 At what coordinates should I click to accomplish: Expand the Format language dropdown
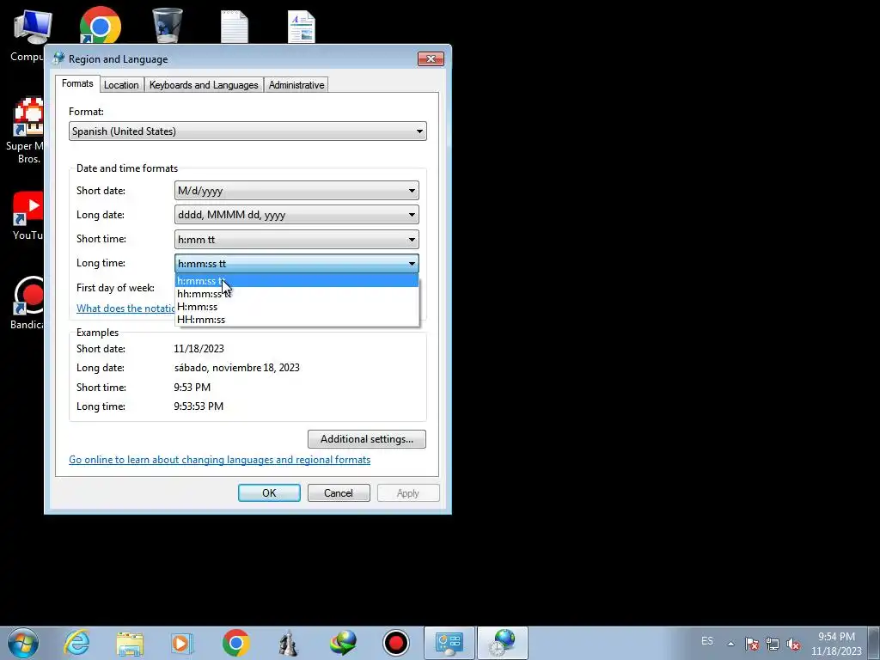247,131
